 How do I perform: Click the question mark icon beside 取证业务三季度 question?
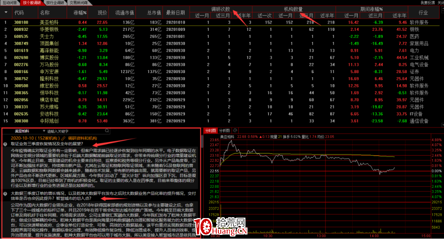pyautogui.click(x=5, y=144)
